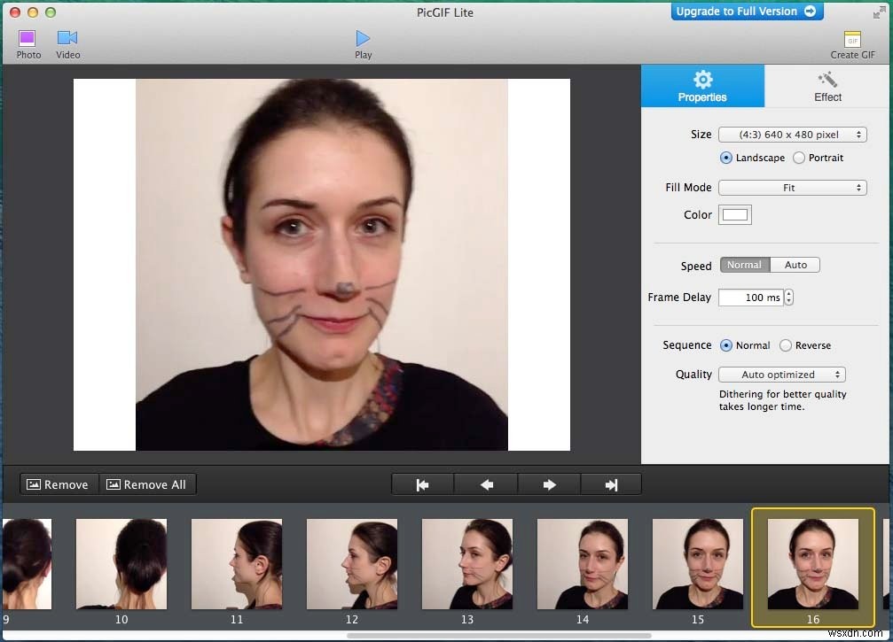The image size is (893, 642).
Task: Switch Speed to Auto mode
Action: point(795,264)
